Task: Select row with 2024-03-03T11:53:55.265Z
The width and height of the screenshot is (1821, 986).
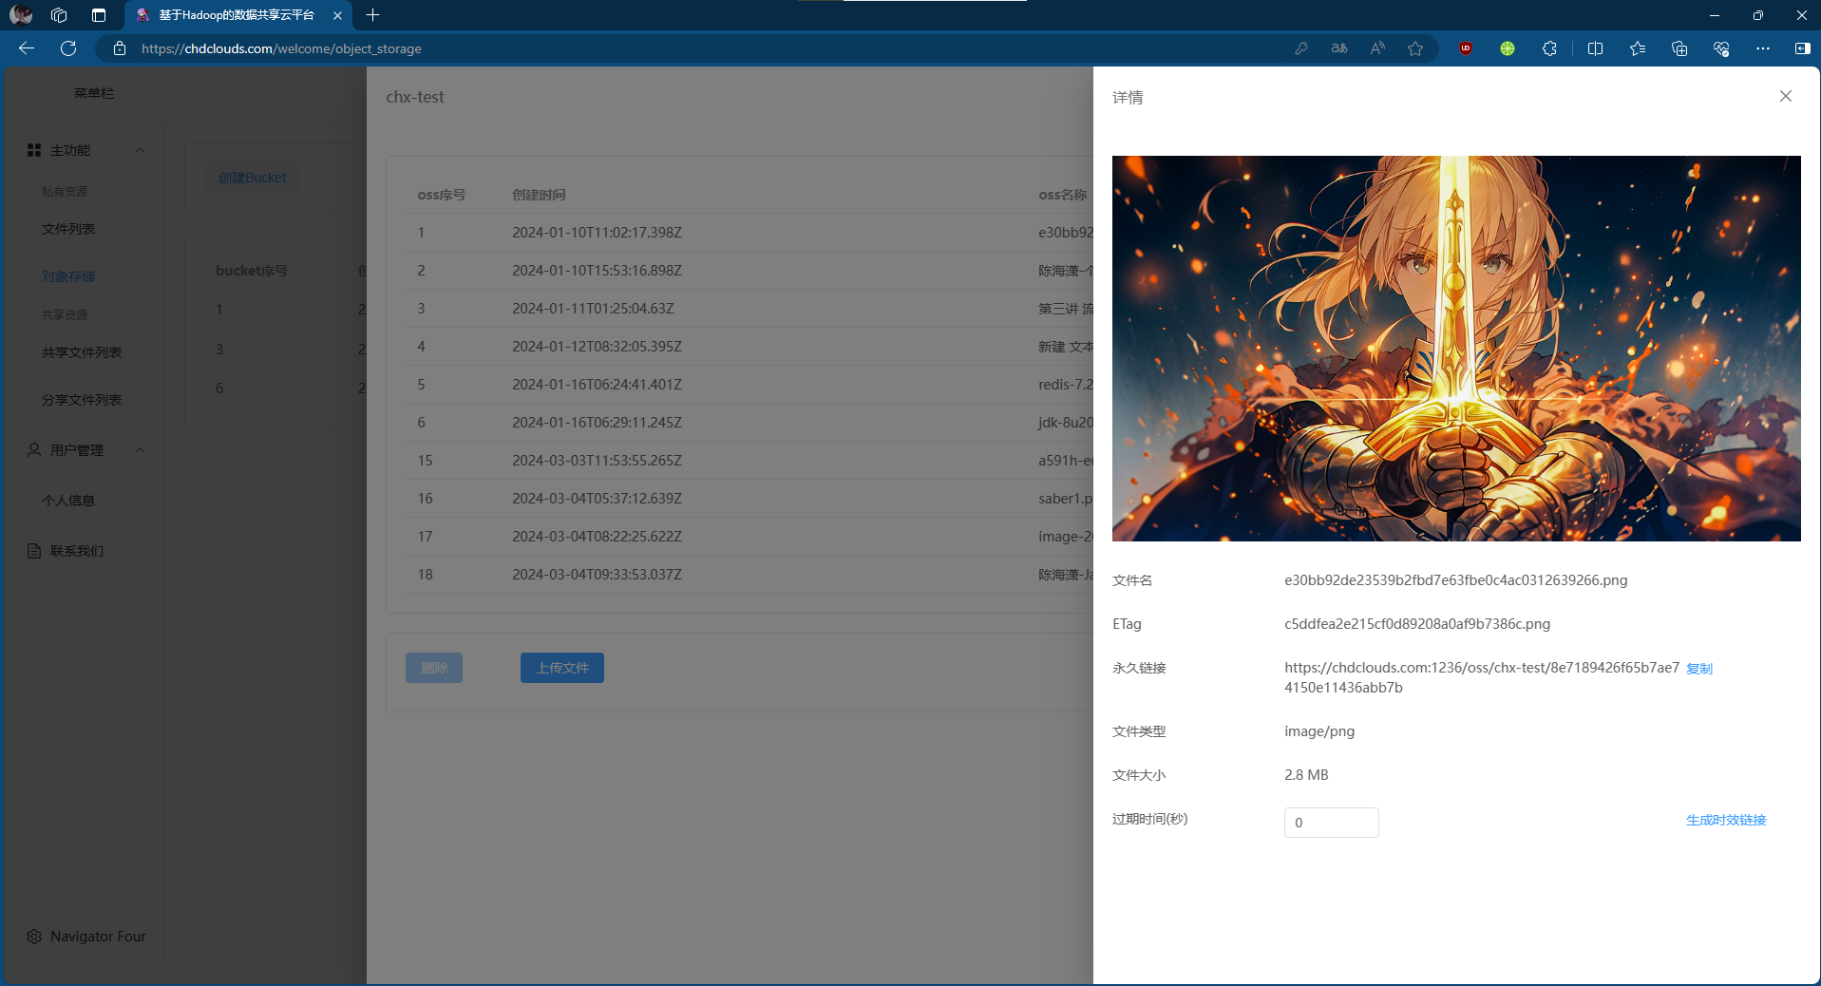Action: 749,461
